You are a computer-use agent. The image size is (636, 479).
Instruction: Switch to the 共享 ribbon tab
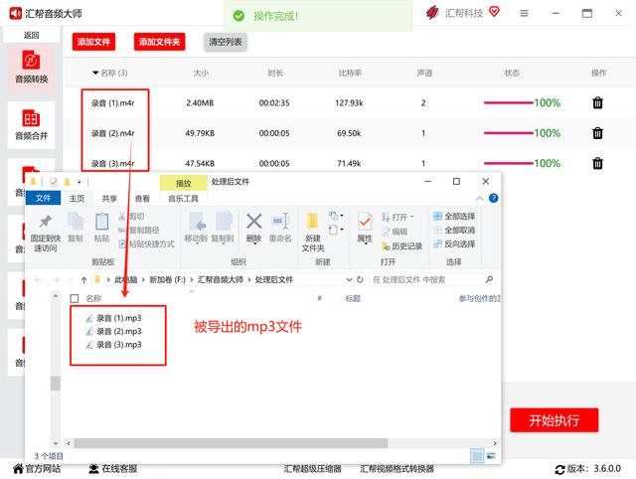(109, 199)
